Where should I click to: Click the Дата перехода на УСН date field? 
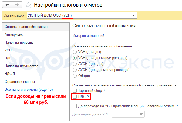[125, 114]
